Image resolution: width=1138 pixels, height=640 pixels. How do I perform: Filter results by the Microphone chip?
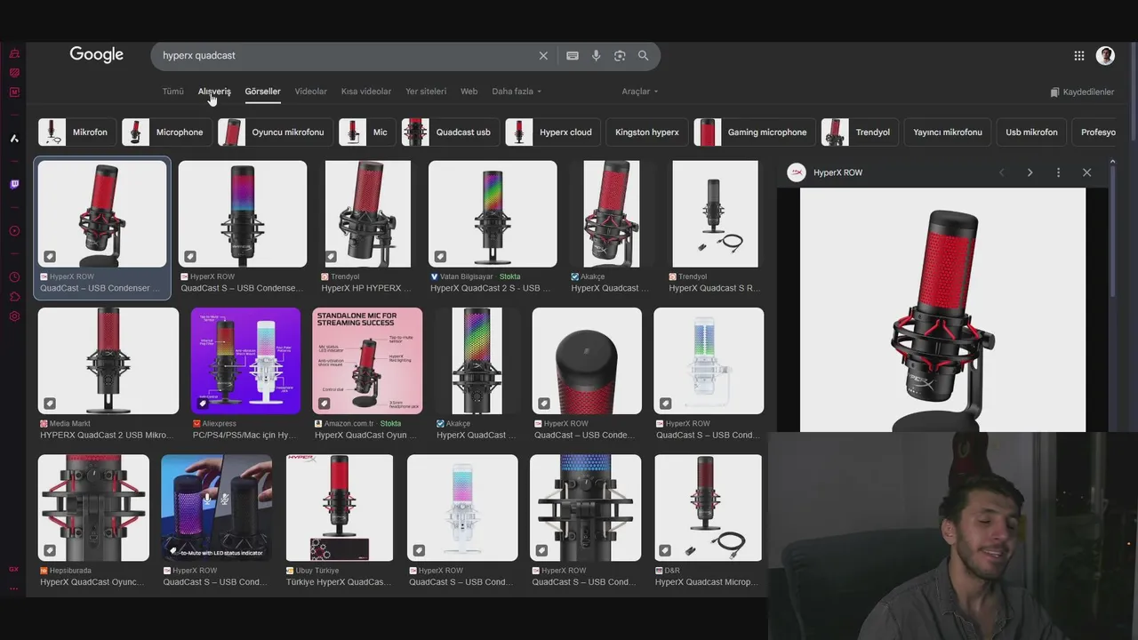tap(166, 132)
